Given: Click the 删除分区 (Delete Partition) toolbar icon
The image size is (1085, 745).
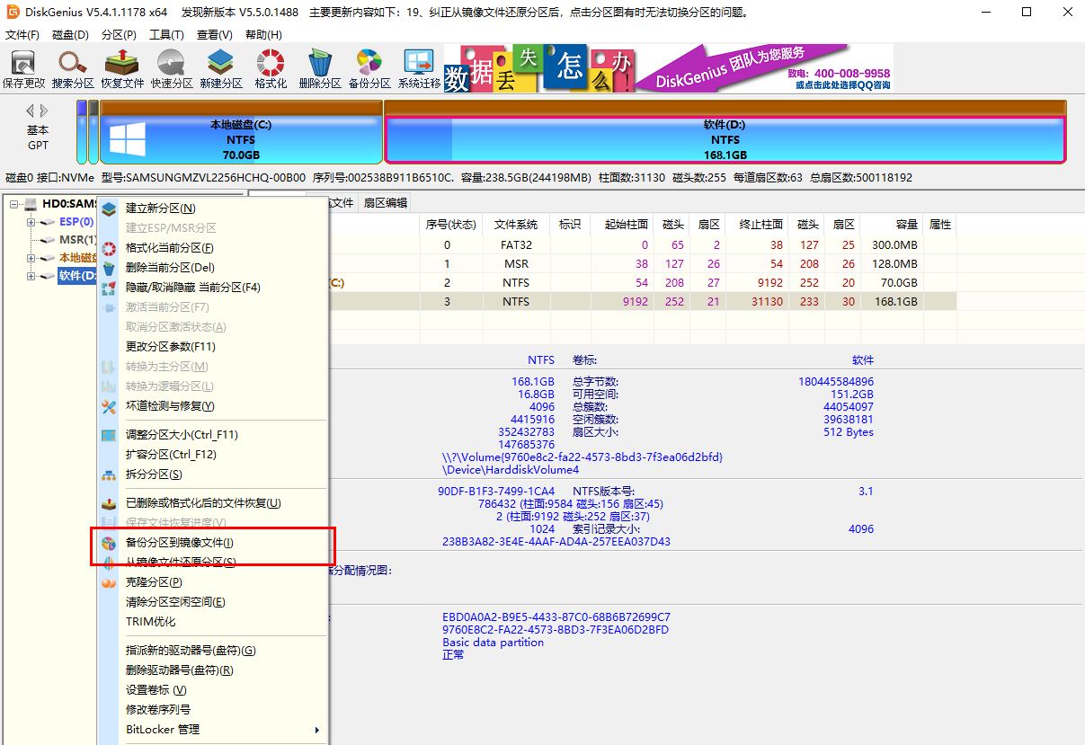Looking at the screenshot, I should point(320,69).
